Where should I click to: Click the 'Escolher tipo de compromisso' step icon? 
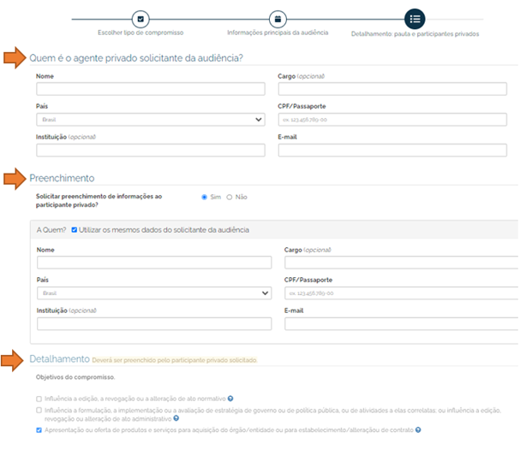142,19
